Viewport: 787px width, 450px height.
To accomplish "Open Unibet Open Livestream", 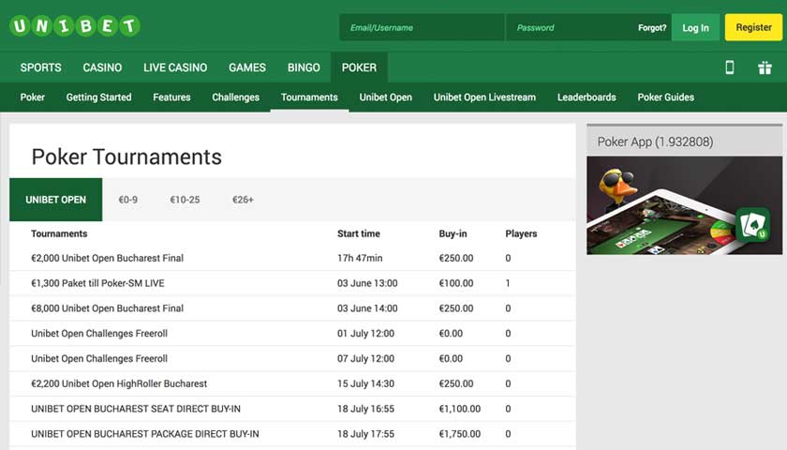I will [x=484, y=97].
